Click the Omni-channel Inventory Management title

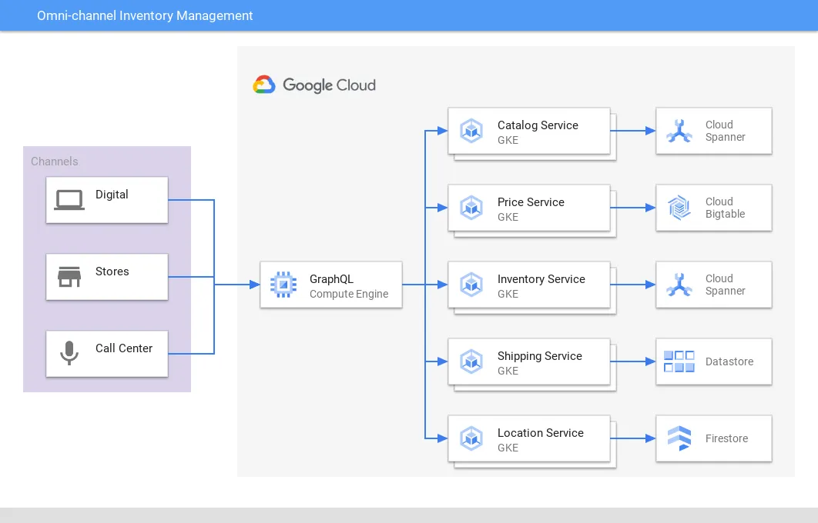coord(145,15)
